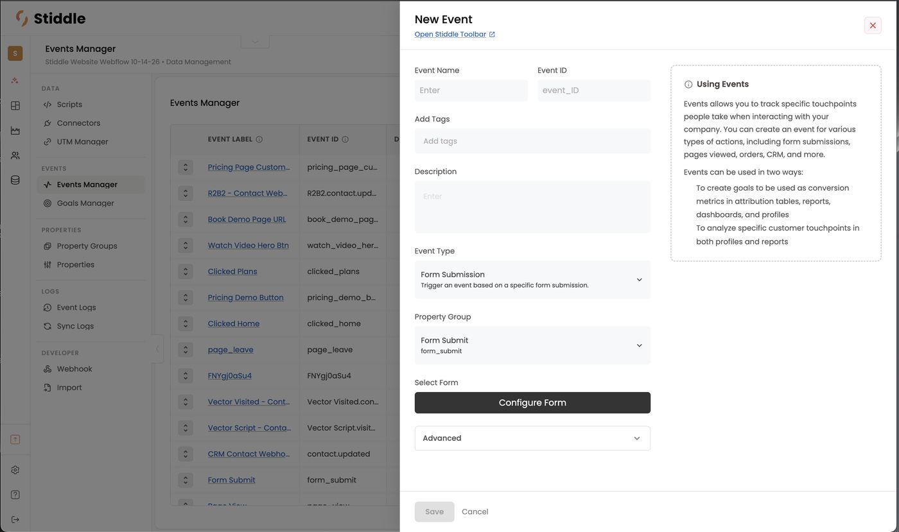Click the Configure Form button
Viewport: 899px width, 532px height.
[532, 402]
